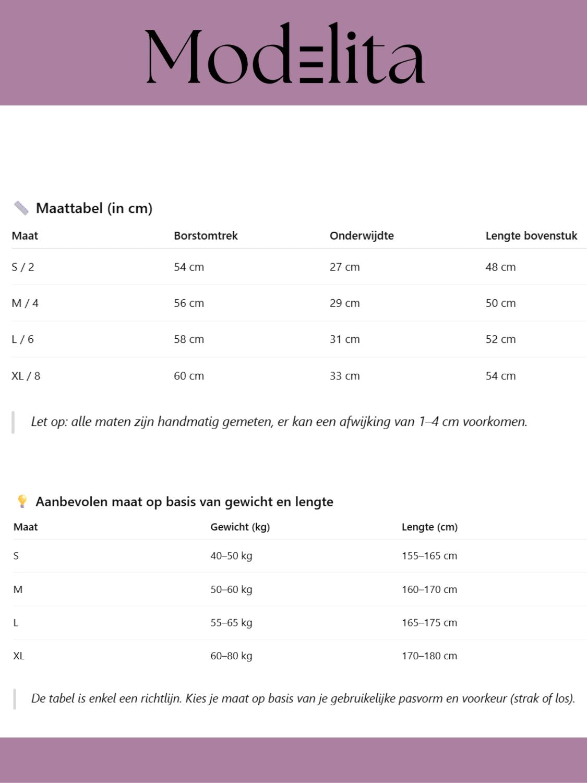
Task: Select the L / 6 size row label
Action: [x=23, y=339]
